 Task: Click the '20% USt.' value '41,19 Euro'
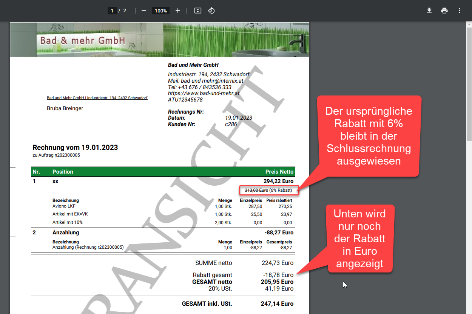pyautogui.click(x=279, y=289)
